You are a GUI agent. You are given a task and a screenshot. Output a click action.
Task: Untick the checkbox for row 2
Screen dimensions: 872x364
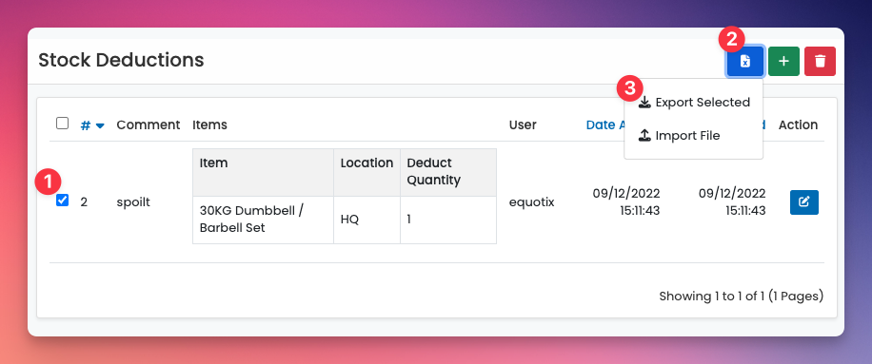[62, 201]
